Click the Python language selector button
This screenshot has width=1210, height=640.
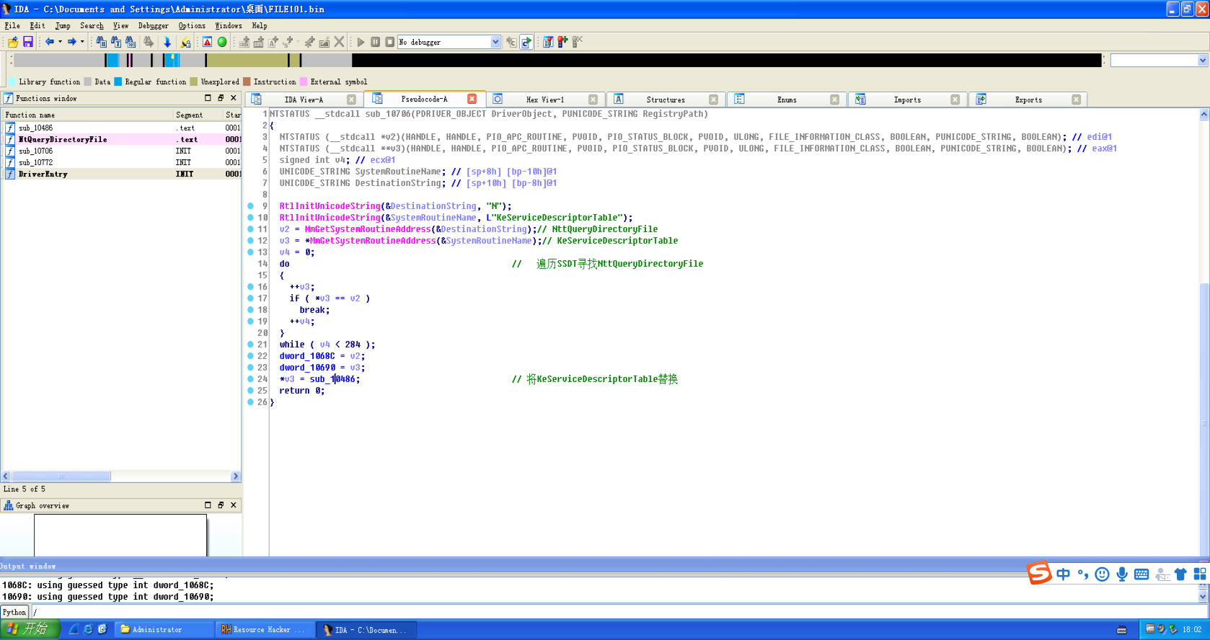pos(14,612)
